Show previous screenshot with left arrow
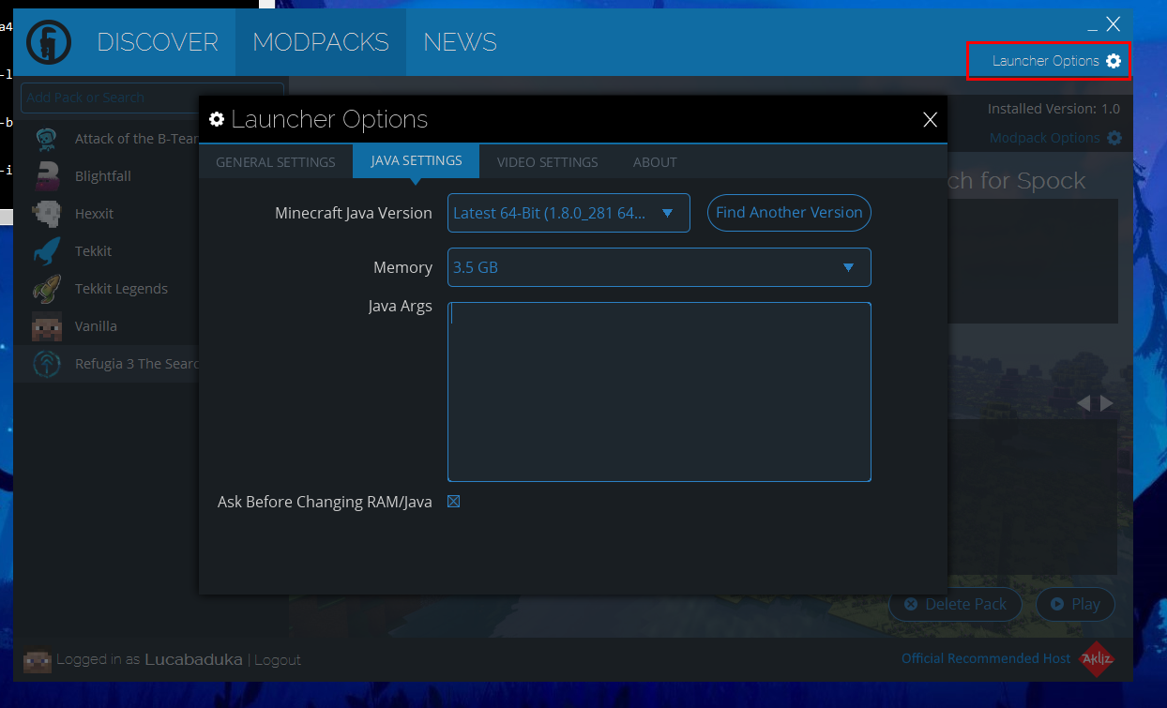This screenshot has width=1167, height=708. pyautogui.click(x=1084, y=403)
